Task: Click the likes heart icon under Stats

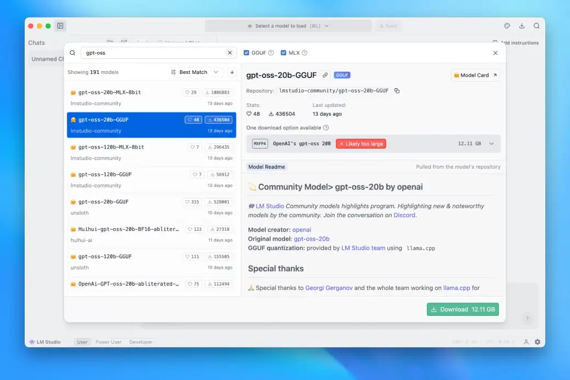Action: (x=249, y=114)
